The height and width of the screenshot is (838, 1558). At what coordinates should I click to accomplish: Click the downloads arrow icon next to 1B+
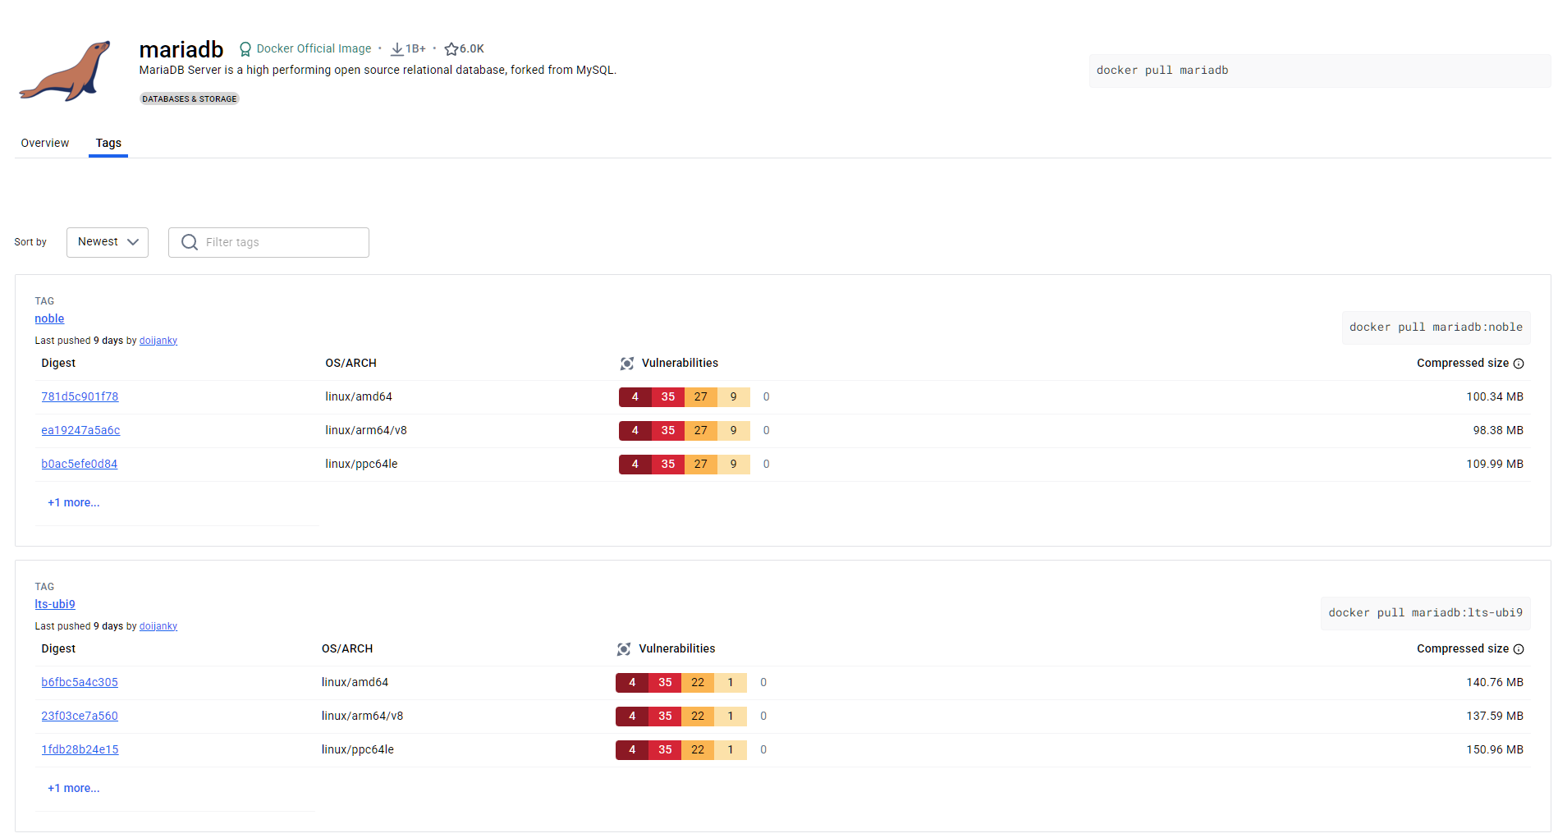click(x=396, y=49)
